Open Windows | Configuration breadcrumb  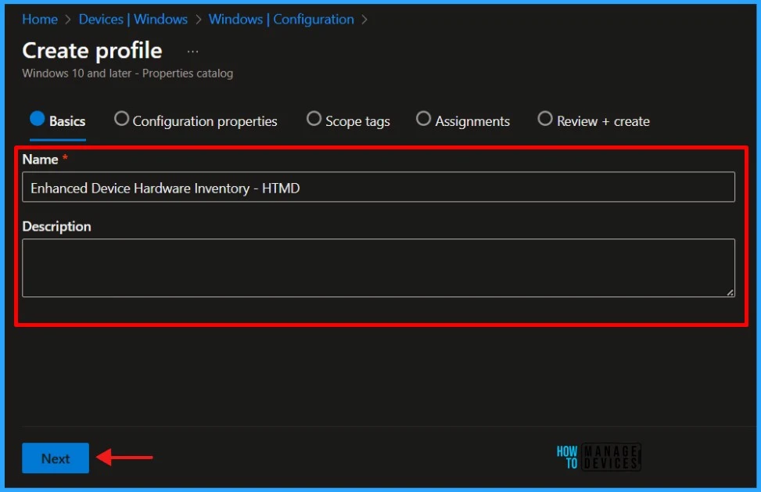point(281,20)
